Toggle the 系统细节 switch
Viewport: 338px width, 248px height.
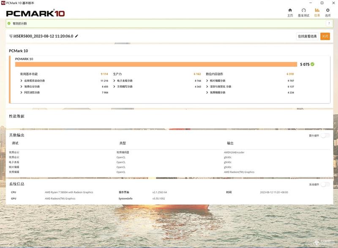pyautogui.click(x=325, y=185)
